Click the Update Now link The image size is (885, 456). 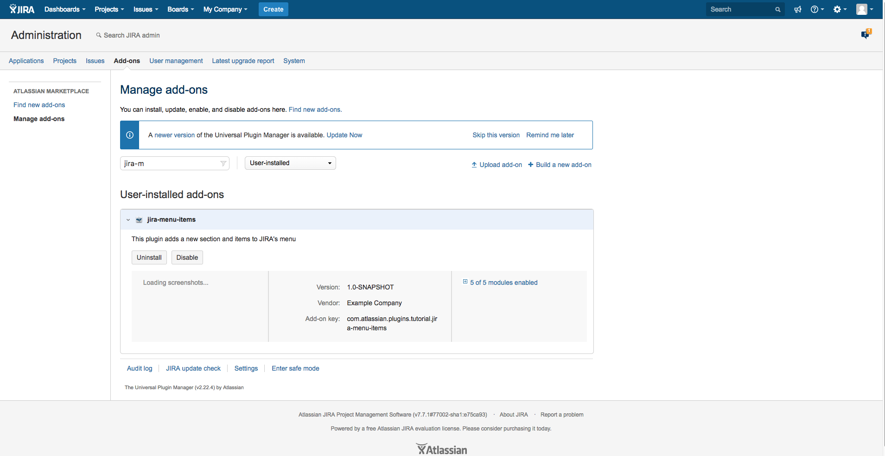[344, 135]
